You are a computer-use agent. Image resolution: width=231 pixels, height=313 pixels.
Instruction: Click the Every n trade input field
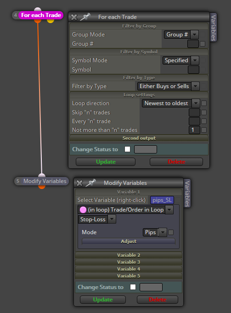click(194, 121)
